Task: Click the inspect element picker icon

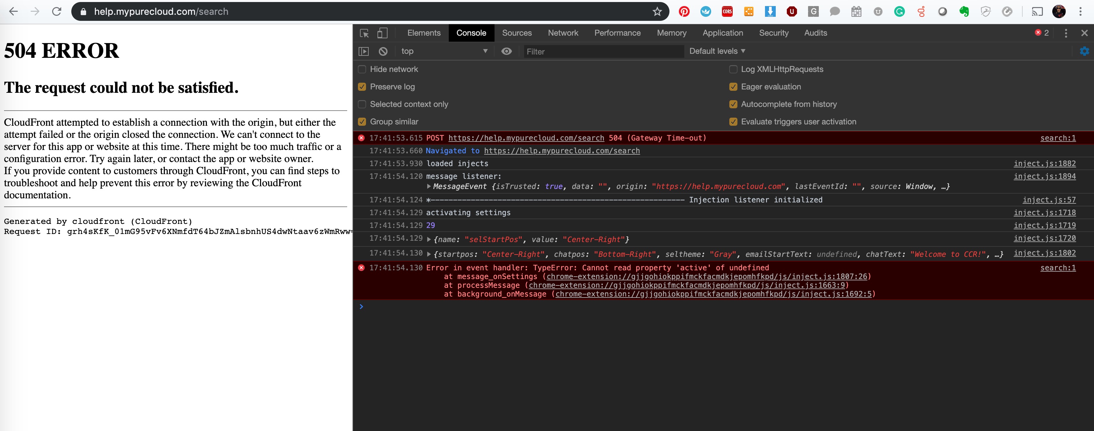Action: 364,33
